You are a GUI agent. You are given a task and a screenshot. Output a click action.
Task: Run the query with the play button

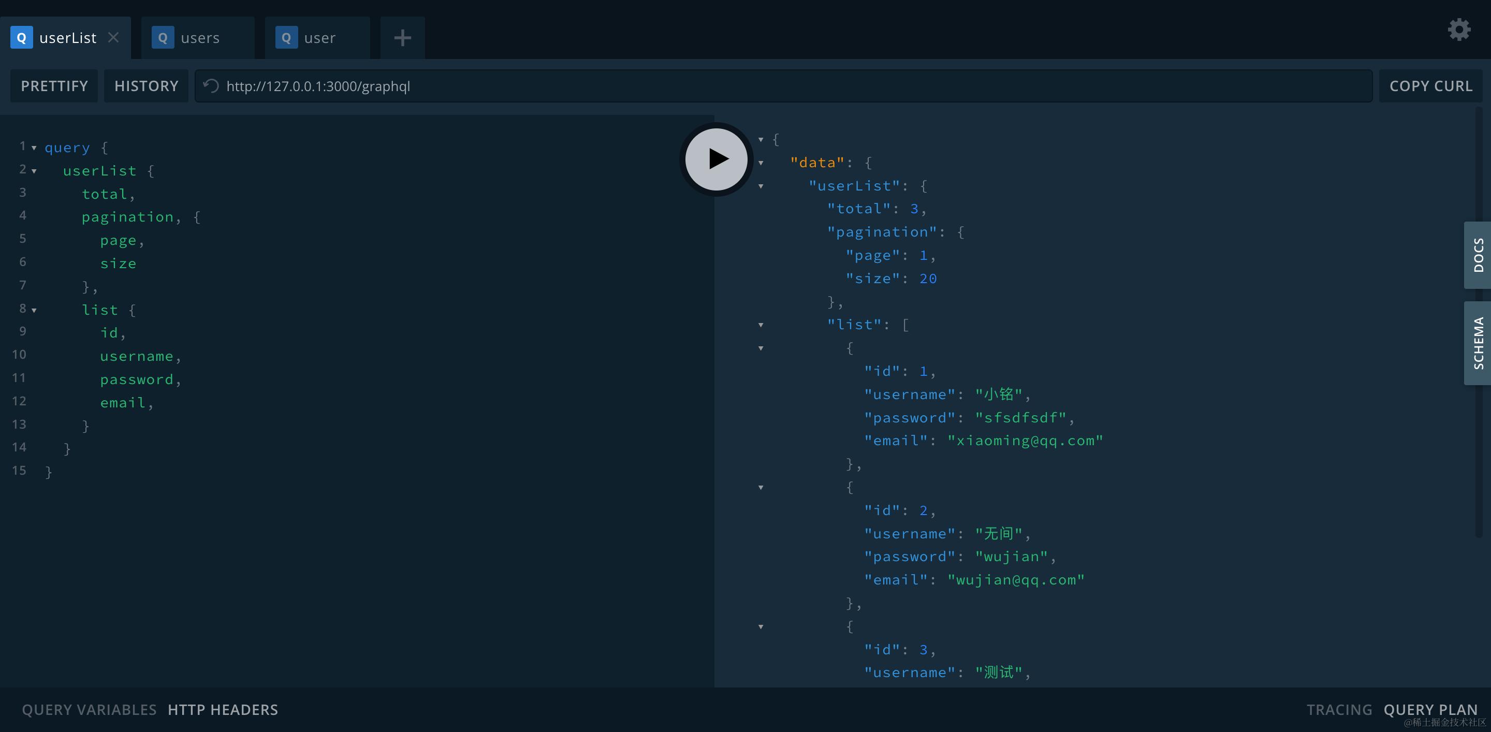(x=716, y=159)
